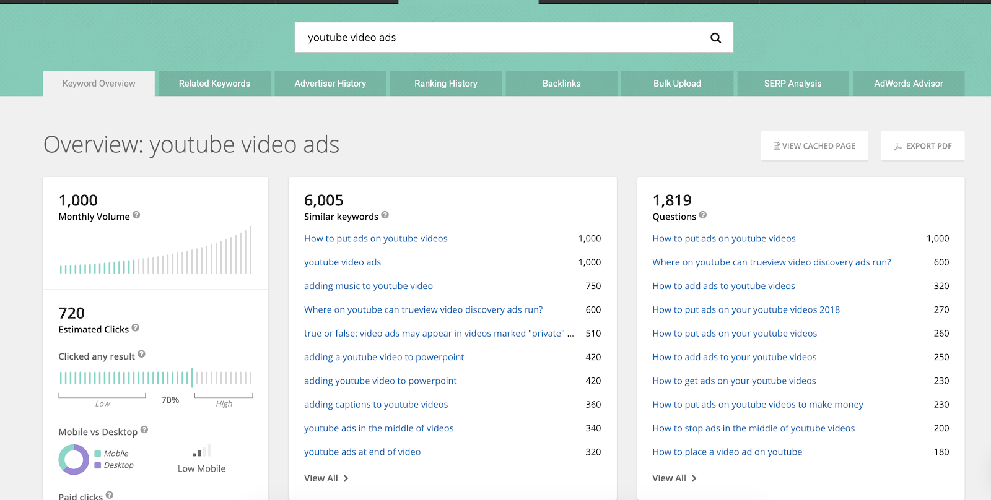Screen dimensions: 991x500
Task: Open question 'Where on youtube can trueview video discovery ads run?'
Action: click(x=772, y=262)
